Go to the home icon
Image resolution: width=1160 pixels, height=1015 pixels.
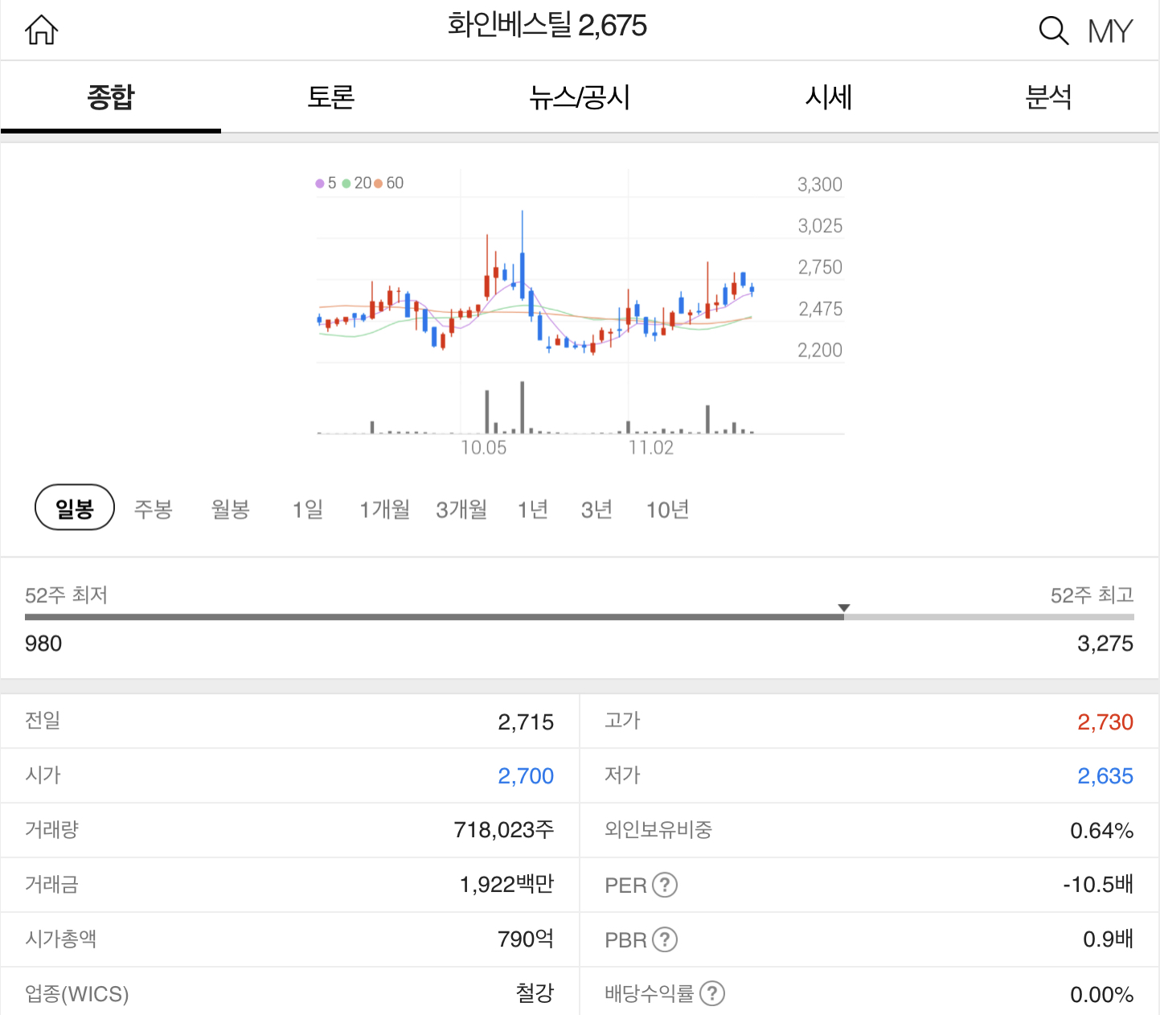tap(42, 31)
